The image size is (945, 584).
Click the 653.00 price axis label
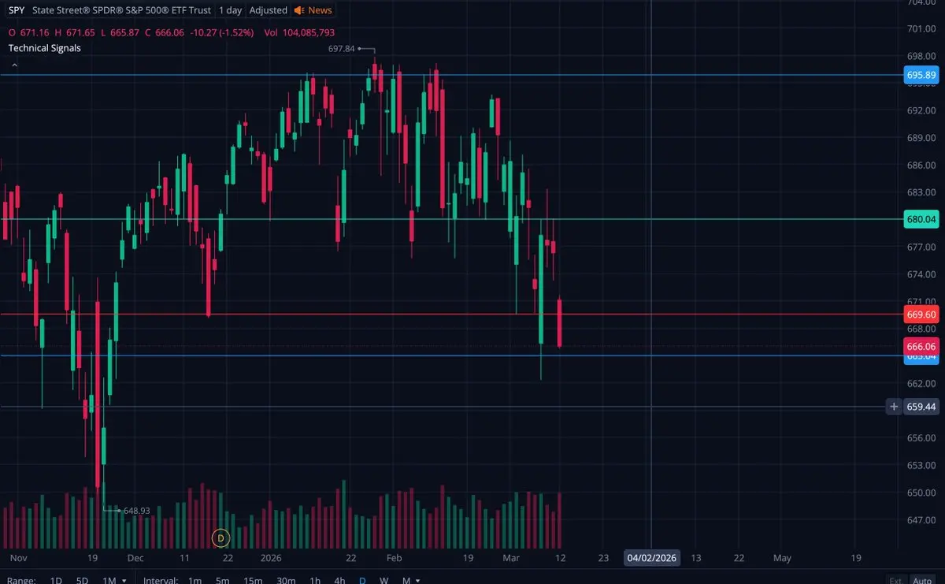[921, 465]
